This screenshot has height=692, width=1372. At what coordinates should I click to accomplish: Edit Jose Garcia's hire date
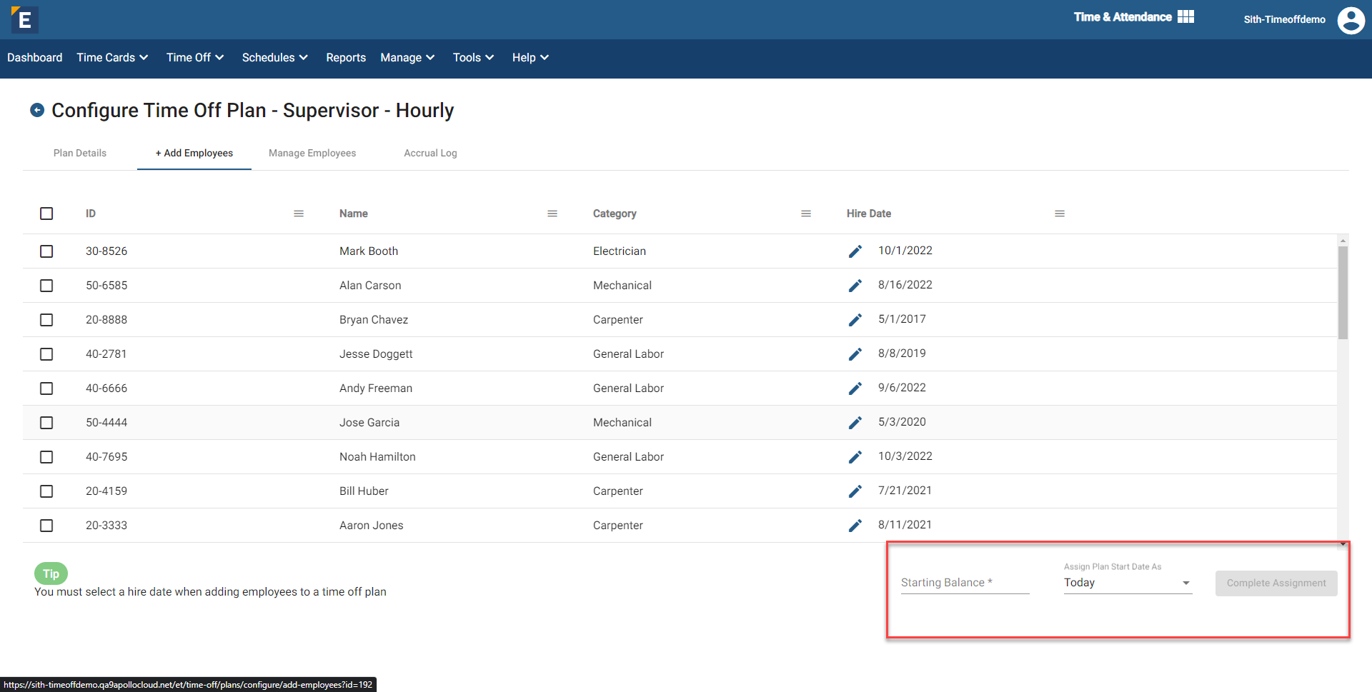pos(855,423)
